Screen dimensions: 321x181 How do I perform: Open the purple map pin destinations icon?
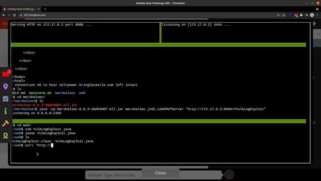(x=6, y=86)
